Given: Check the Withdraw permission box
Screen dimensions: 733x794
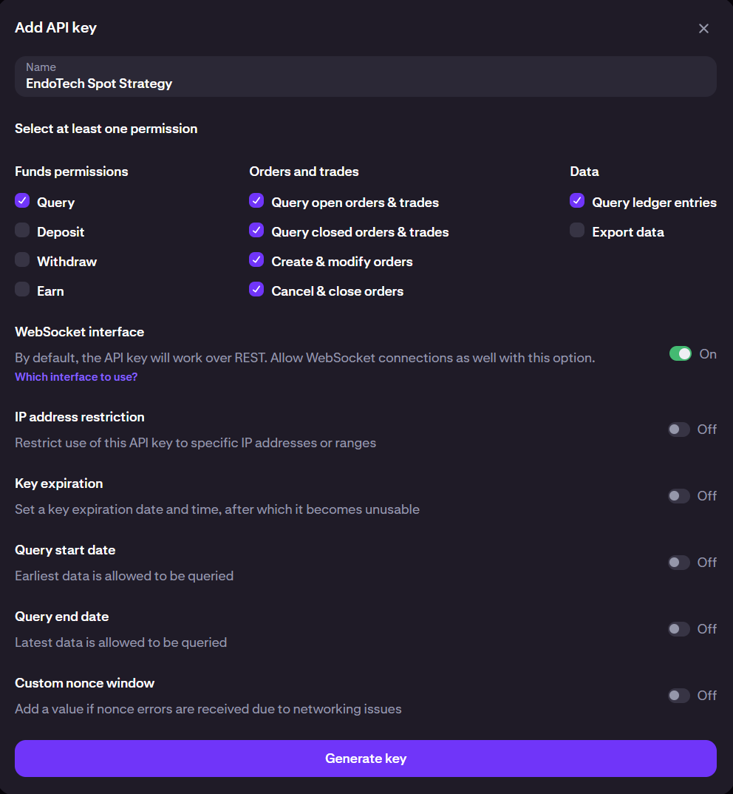Looking at the screenshot, I should point(23,260).
